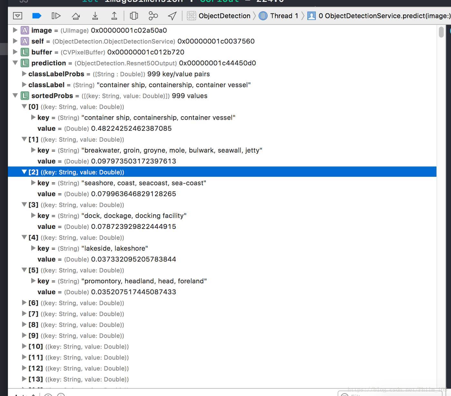Select Thread 1 in jump bar
Viewport: 451px width, 396px height.
284,16
